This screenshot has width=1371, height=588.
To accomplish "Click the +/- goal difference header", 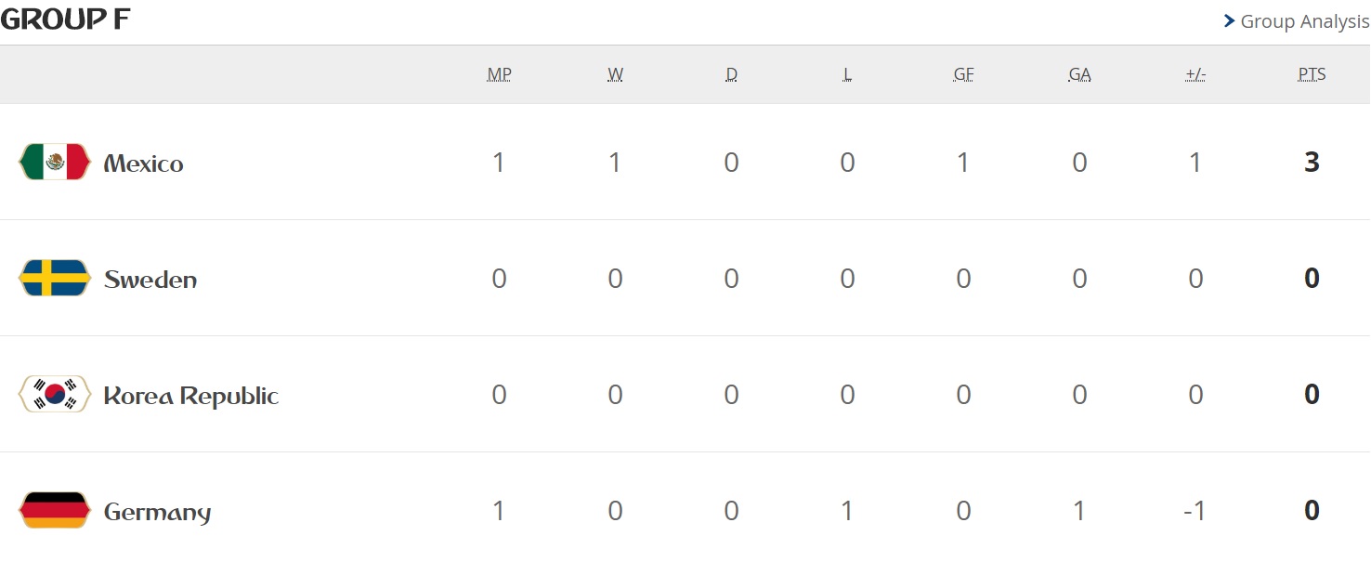I will click(1195, 74).
